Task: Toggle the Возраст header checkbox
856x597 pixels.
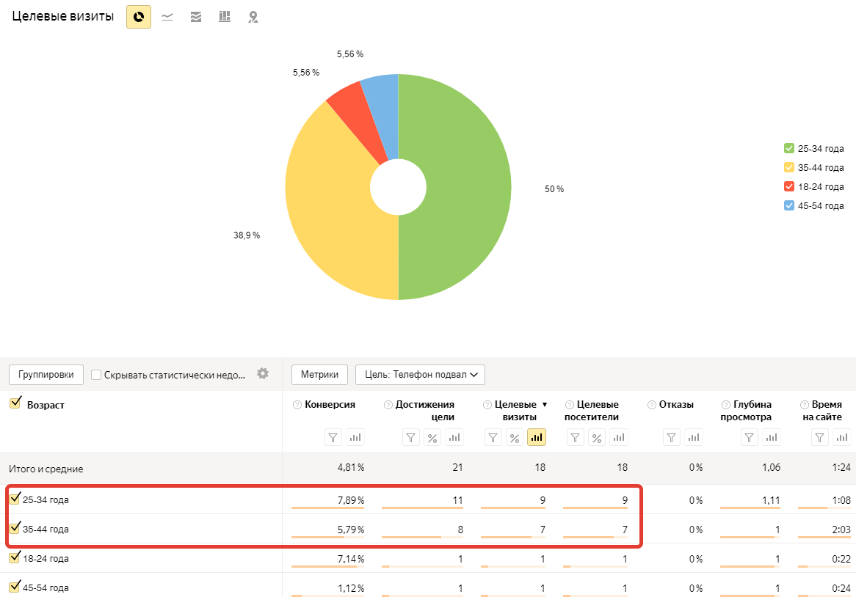Action: (x=15, y=403)
